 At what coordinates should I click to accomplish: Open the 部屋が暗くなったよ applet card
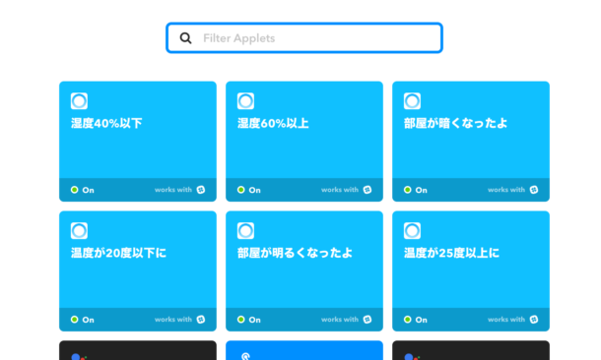[471, 142]
